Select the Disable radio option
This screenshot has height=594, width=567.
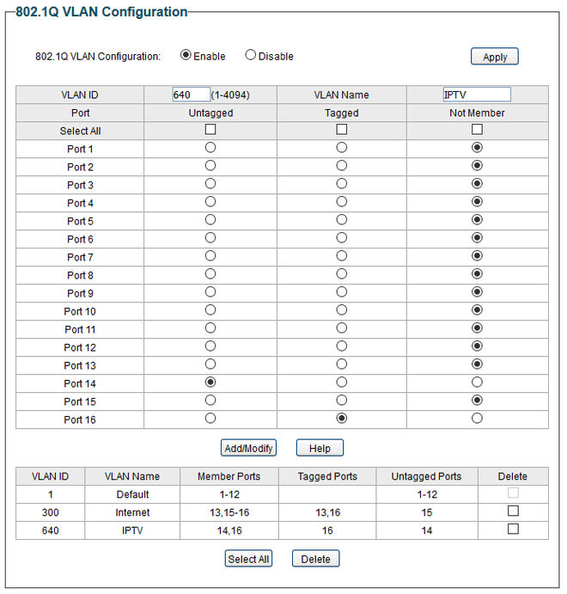(x=251, y=56)
